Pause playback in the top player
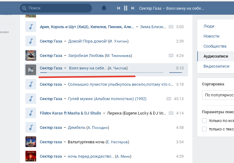This screenshot has width=234, height=163. 126,8
